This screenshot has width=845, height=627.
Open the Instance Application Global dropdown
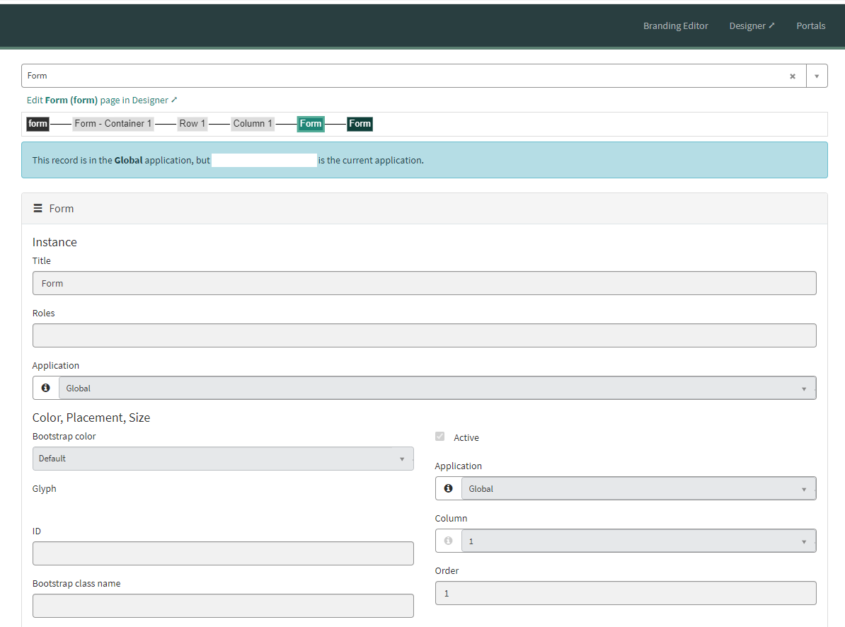coord(436,389)
